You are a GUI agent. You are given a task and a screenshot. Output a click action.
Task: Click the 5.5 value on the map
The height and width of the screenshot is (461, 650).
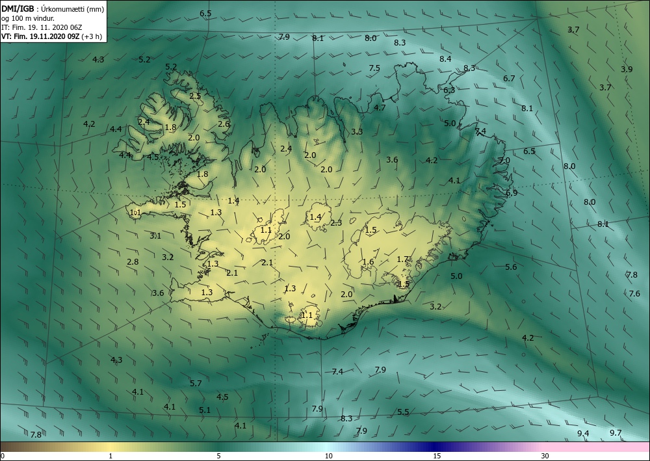pos(403,412)
